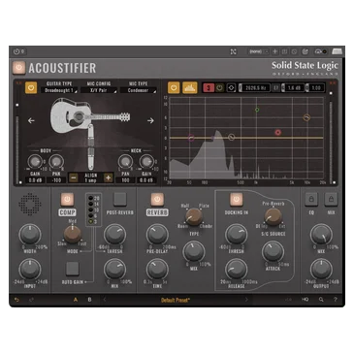Click the compressor Thresh knob
Image resolution: width=354 pixels, height=354 pixels.
[114, 235]
